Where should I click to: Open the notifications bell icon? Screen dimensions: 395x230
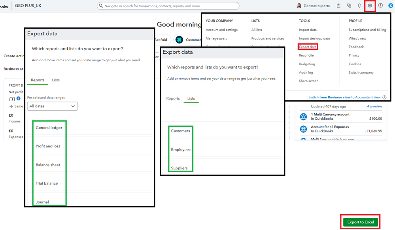coord(359,6)
